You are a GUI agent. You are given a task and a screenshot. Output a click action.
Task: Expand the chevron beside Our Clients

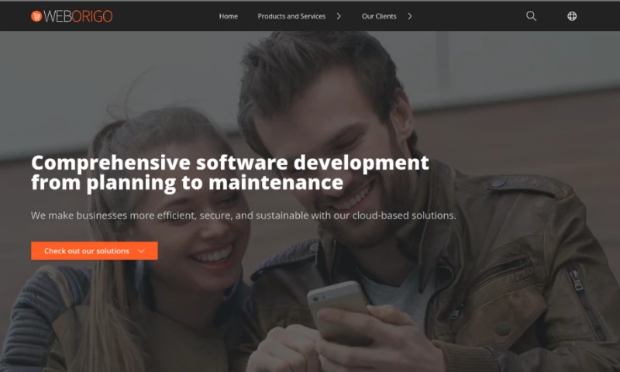[410, 16]
